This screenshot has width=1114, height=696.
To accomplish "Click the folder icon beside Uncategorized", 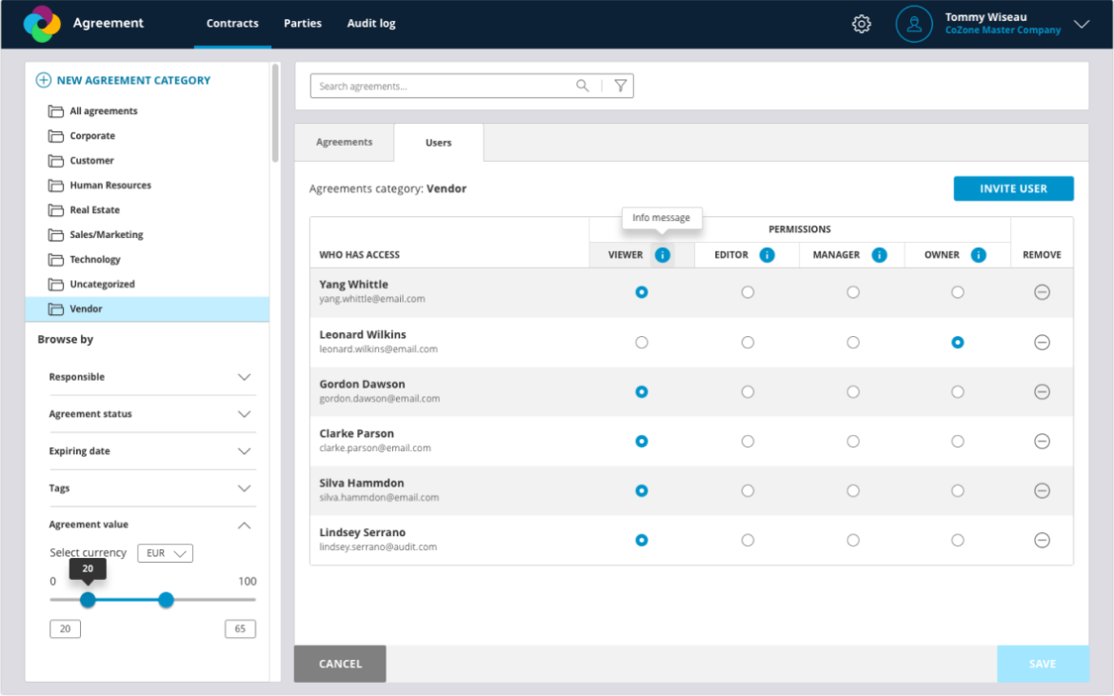I will click(x=55, y=284).
